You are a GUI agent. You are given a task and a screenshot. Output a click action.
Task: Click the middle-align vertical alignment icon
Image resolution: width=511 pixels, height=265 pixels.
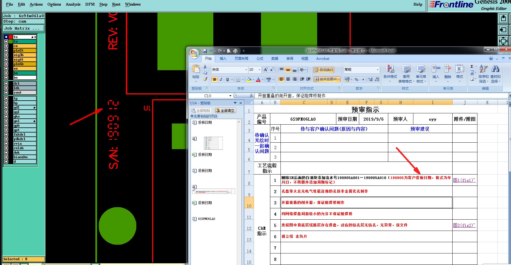click(x=288, y=70)
